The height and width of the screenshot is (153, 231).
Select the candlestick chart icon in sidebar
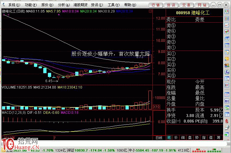[x=227, y=32]
